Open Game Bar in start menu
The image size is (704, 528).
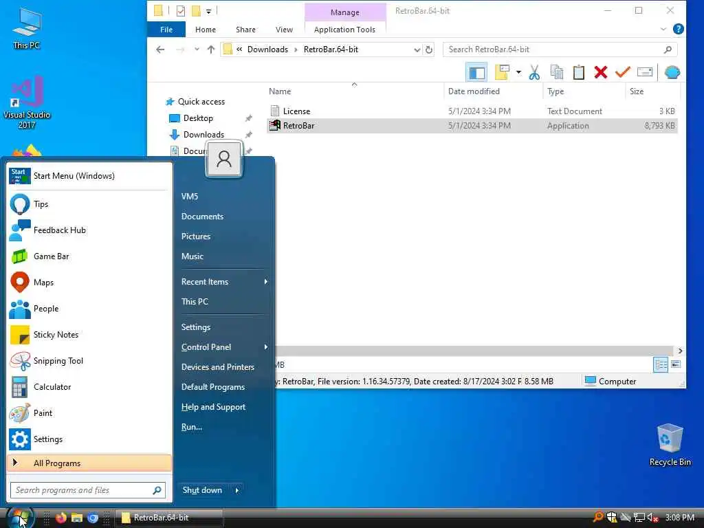(89, 256)
